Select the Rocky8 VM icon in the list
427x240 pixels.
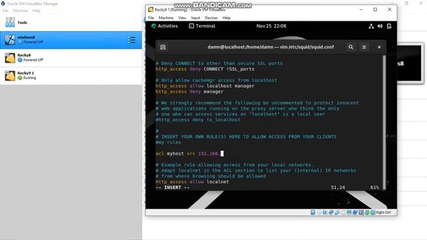tap(10, 58)
